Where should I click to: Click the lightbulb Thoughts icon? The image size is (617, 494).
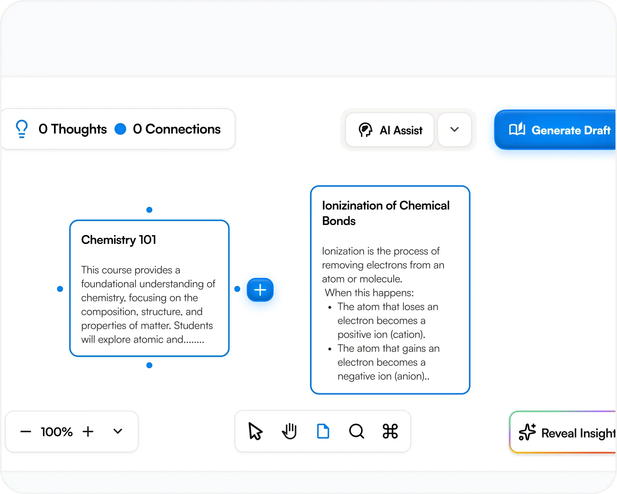(21, 129)
